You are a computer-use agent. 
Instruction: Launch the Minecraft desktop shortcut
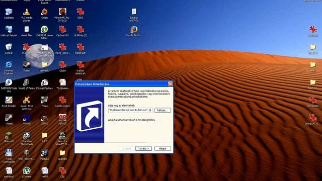coord(9,135)
